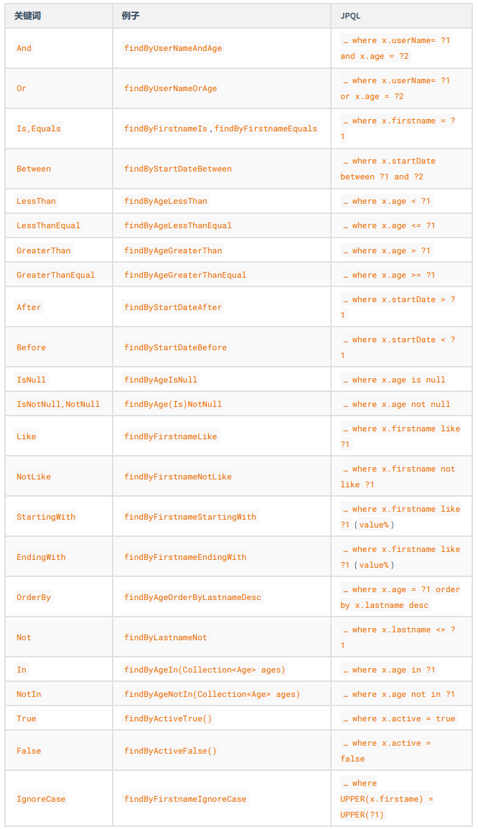
Task: Select the OrderBy keyword cell
Action: (34, 597)
